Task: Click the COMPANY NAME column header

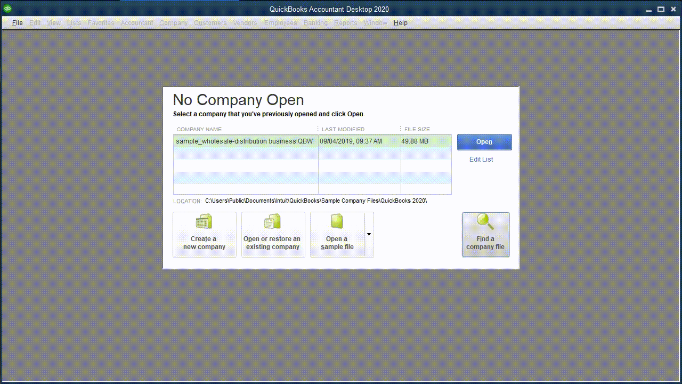Action: pos(199,129)
